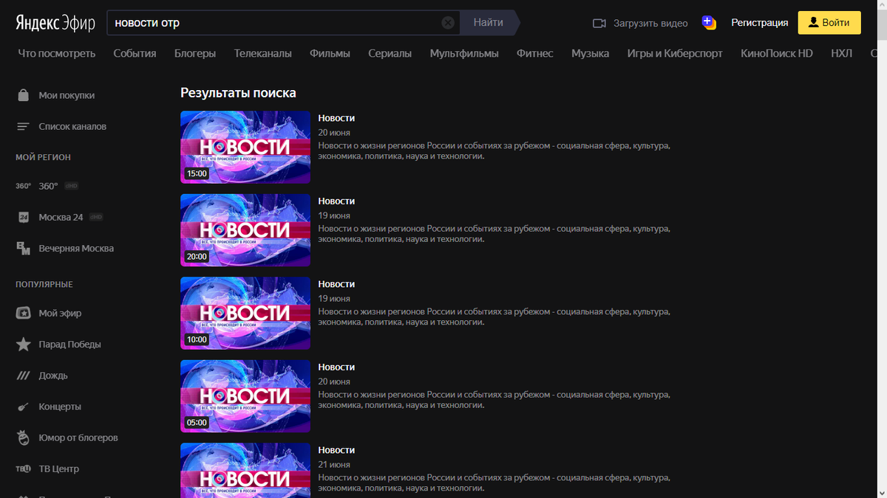
Task: Open the Яндекс Эфир logo
Action: click(x=55, y=23)
